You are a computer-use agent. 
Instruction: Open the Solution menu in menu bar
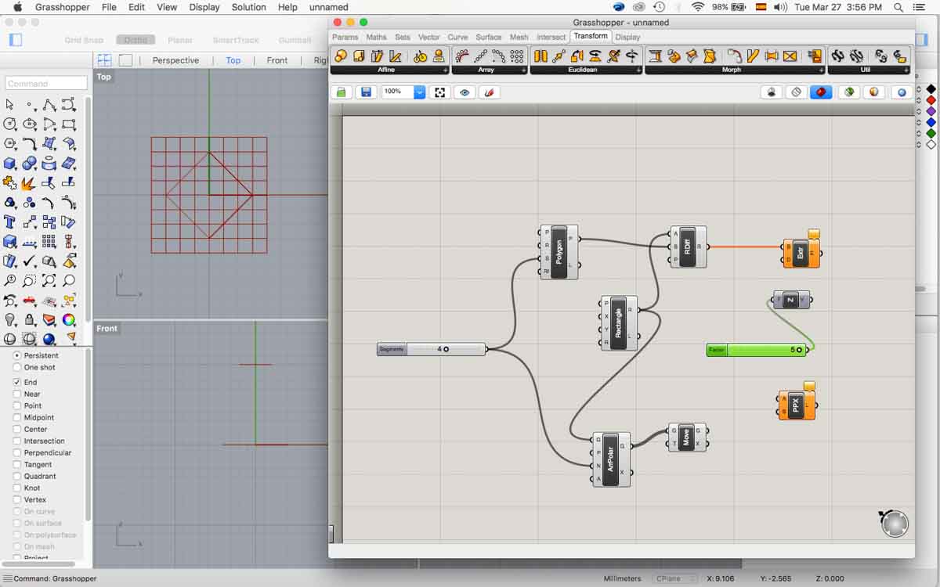point(248,7)
